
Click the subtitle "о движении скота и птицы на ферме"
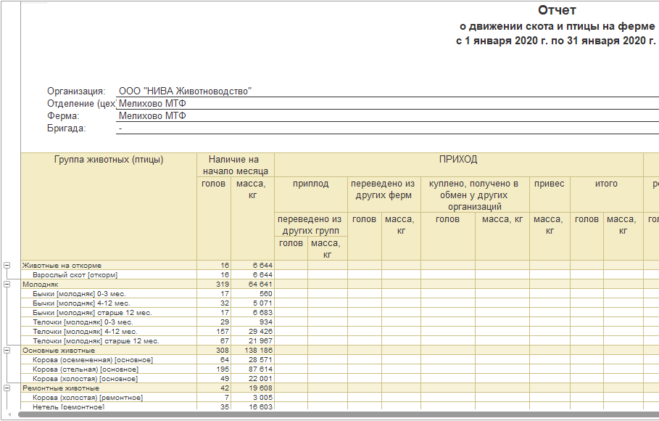[x=557, y=26]
